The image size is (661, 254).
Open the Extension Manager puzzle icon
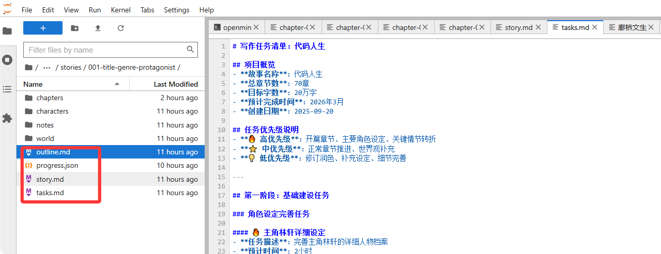pyautogui.click(x=7, y=118)
